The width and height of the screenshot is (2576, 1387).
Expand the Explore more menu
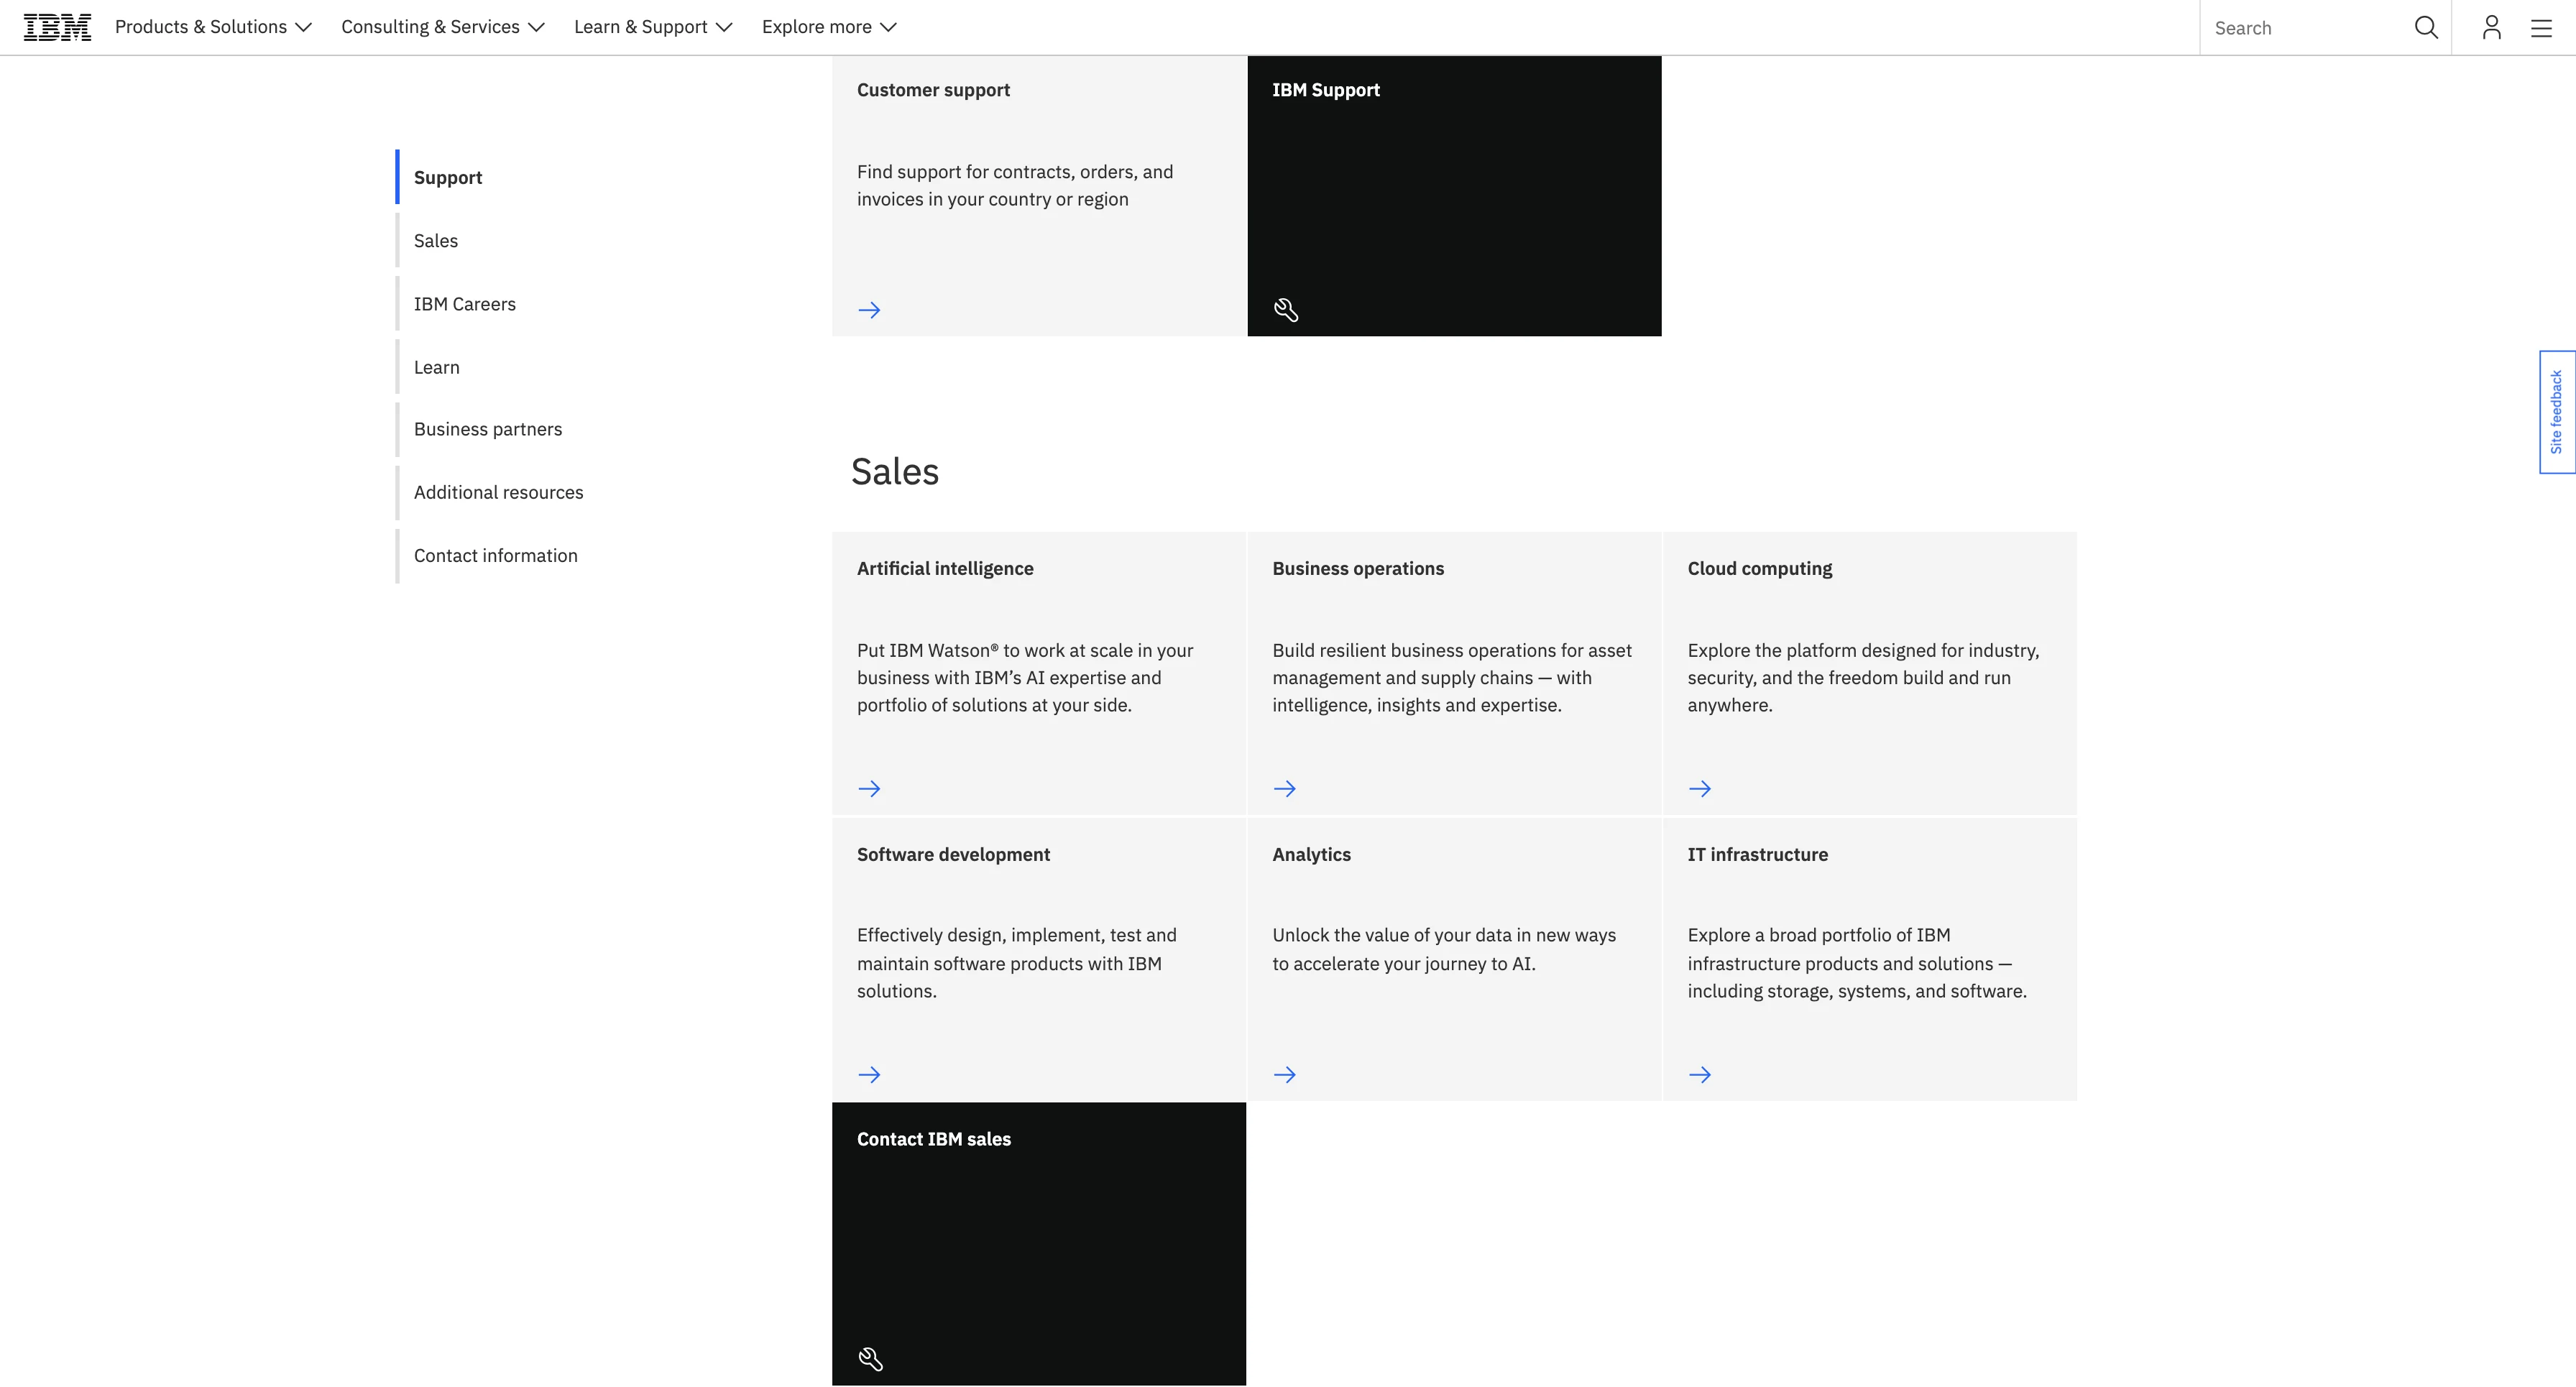829,27
